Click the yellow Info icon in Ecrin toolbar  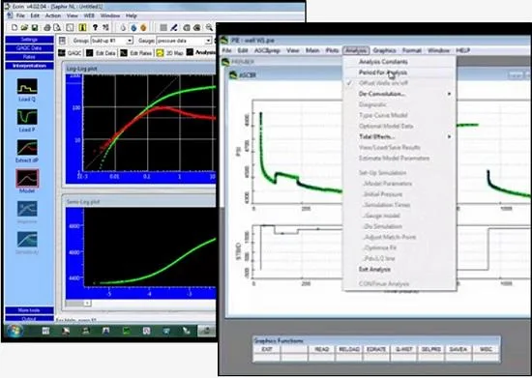82,27
